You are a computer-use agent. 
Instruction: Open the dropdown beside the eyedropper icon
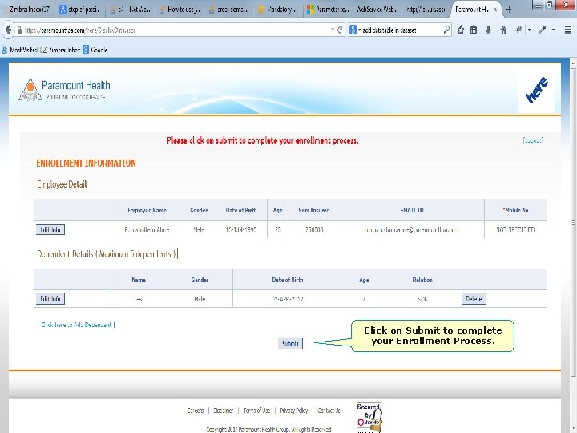[553, 30]
